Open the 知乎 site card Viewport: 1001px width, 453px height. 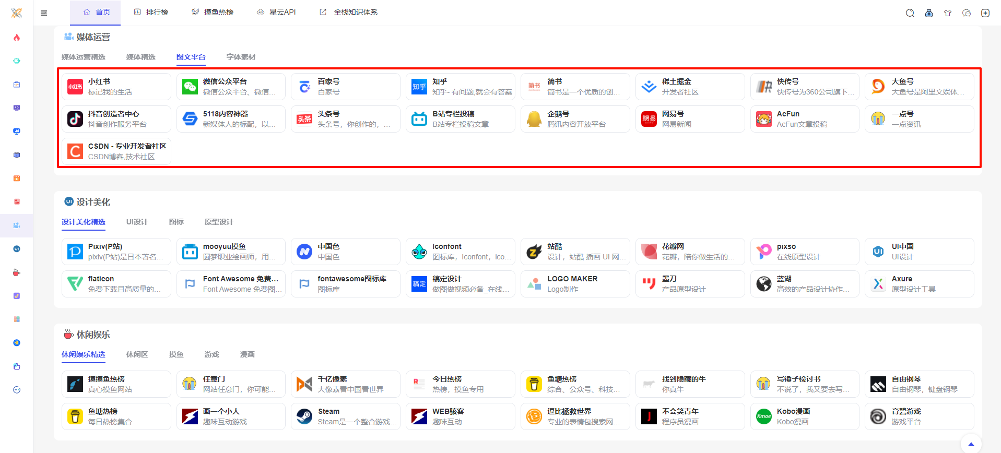point(460,87)
